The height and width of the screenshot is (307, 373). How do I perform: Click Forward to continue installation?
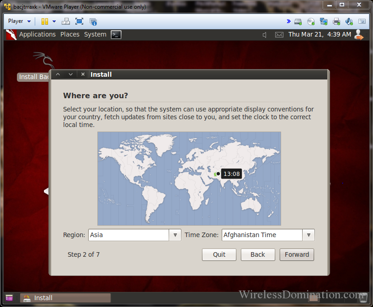[x=297, y=254]
